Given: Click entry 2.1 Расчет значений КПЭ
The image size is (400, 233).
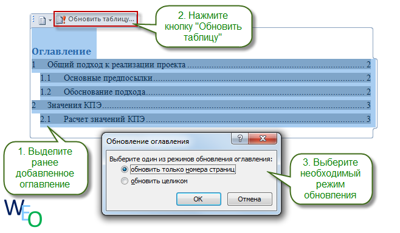Looking at the screenshot, I should (x=205, y=119).
